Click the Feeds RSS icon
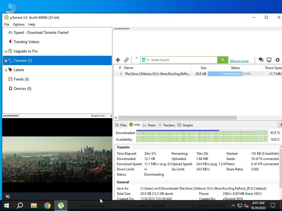Image resolution: width=282 pixels, height=211 pixels. (x=10, y=79)
